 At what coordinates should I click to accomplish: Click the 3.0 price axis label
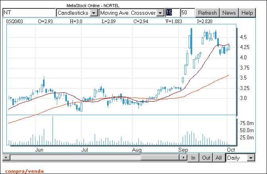click(243, 98)
